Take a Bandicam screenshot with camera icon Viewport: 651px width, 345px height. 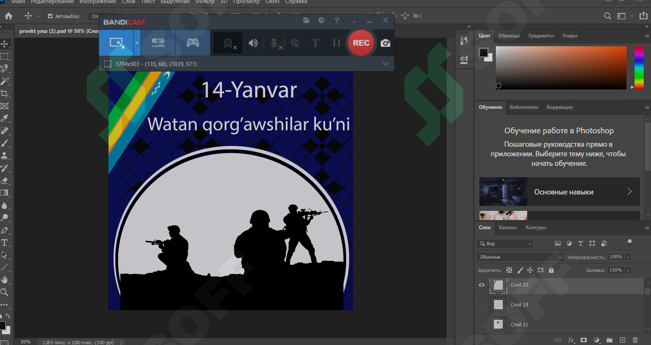pos(385,43)
